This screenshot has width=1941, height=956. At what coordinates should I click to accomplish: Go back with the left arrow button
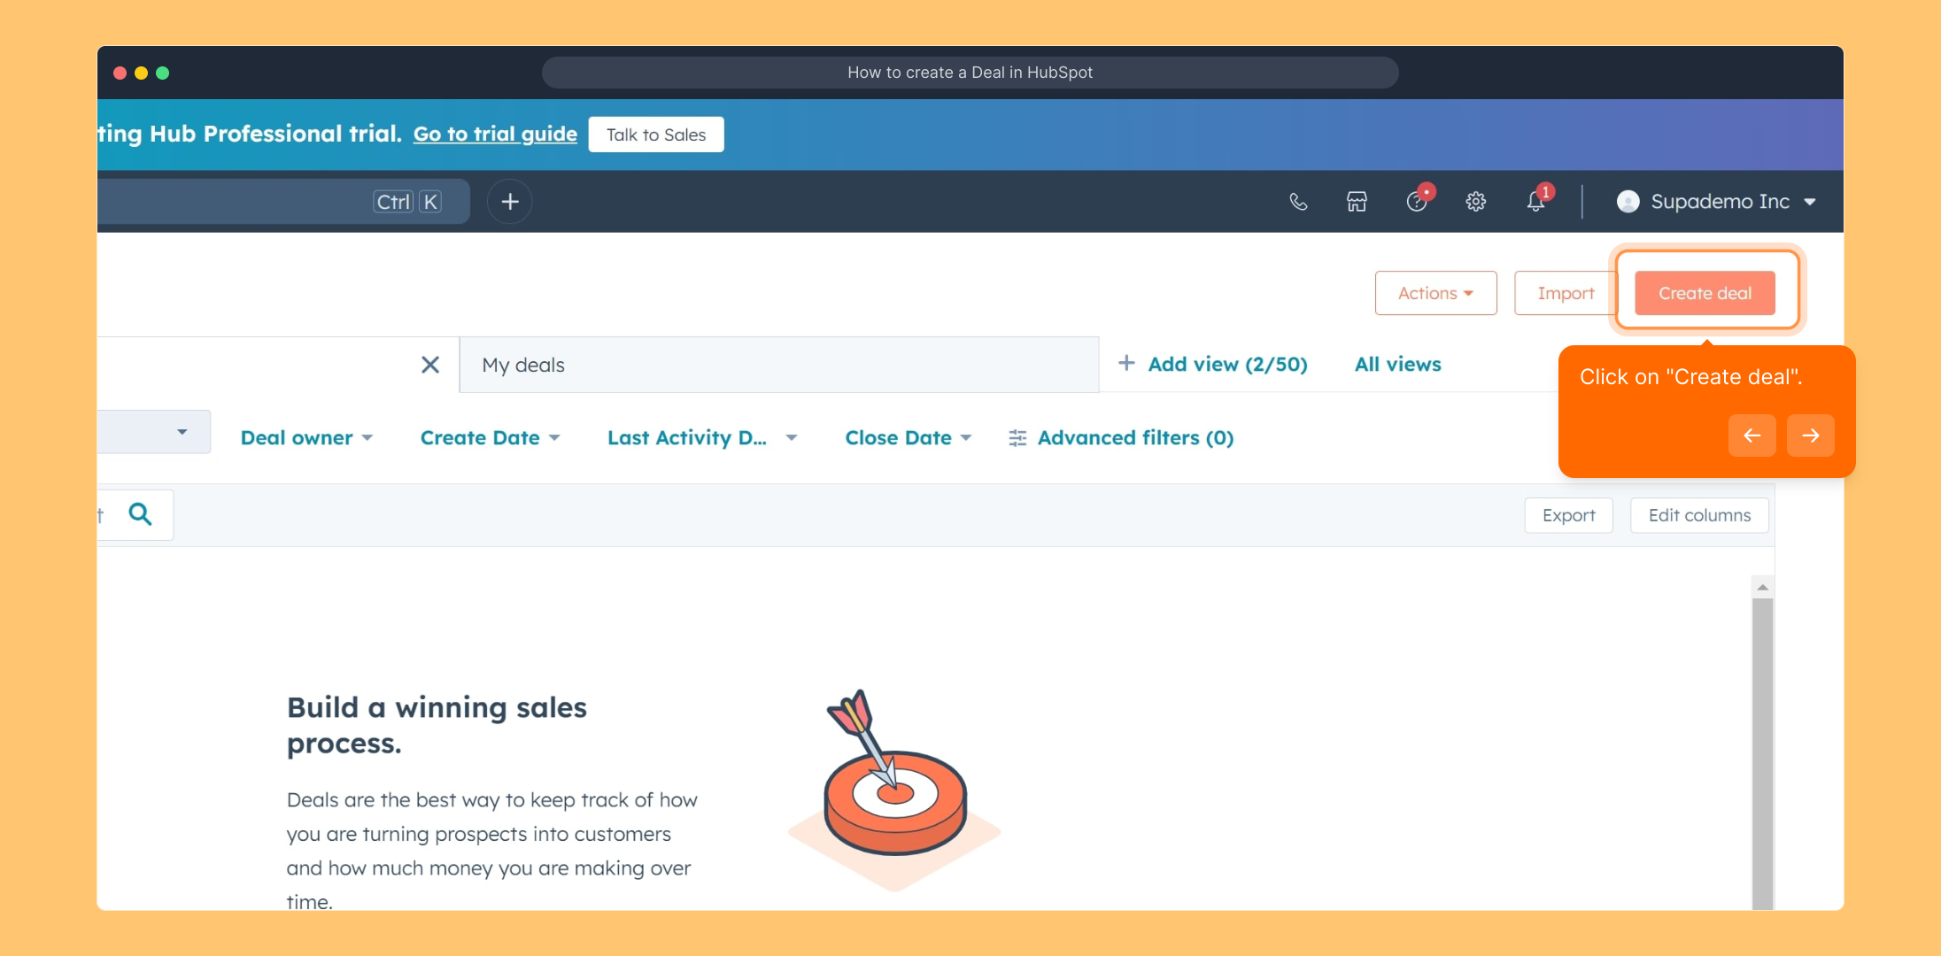click(1752, 436)
